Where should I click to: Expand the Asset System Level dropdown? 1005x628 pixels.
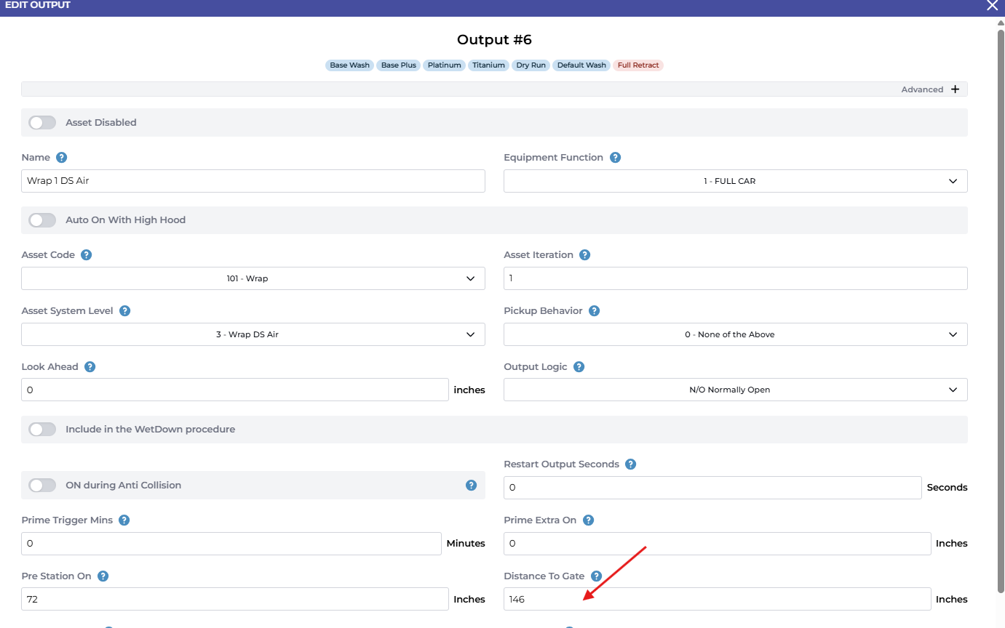253,334
